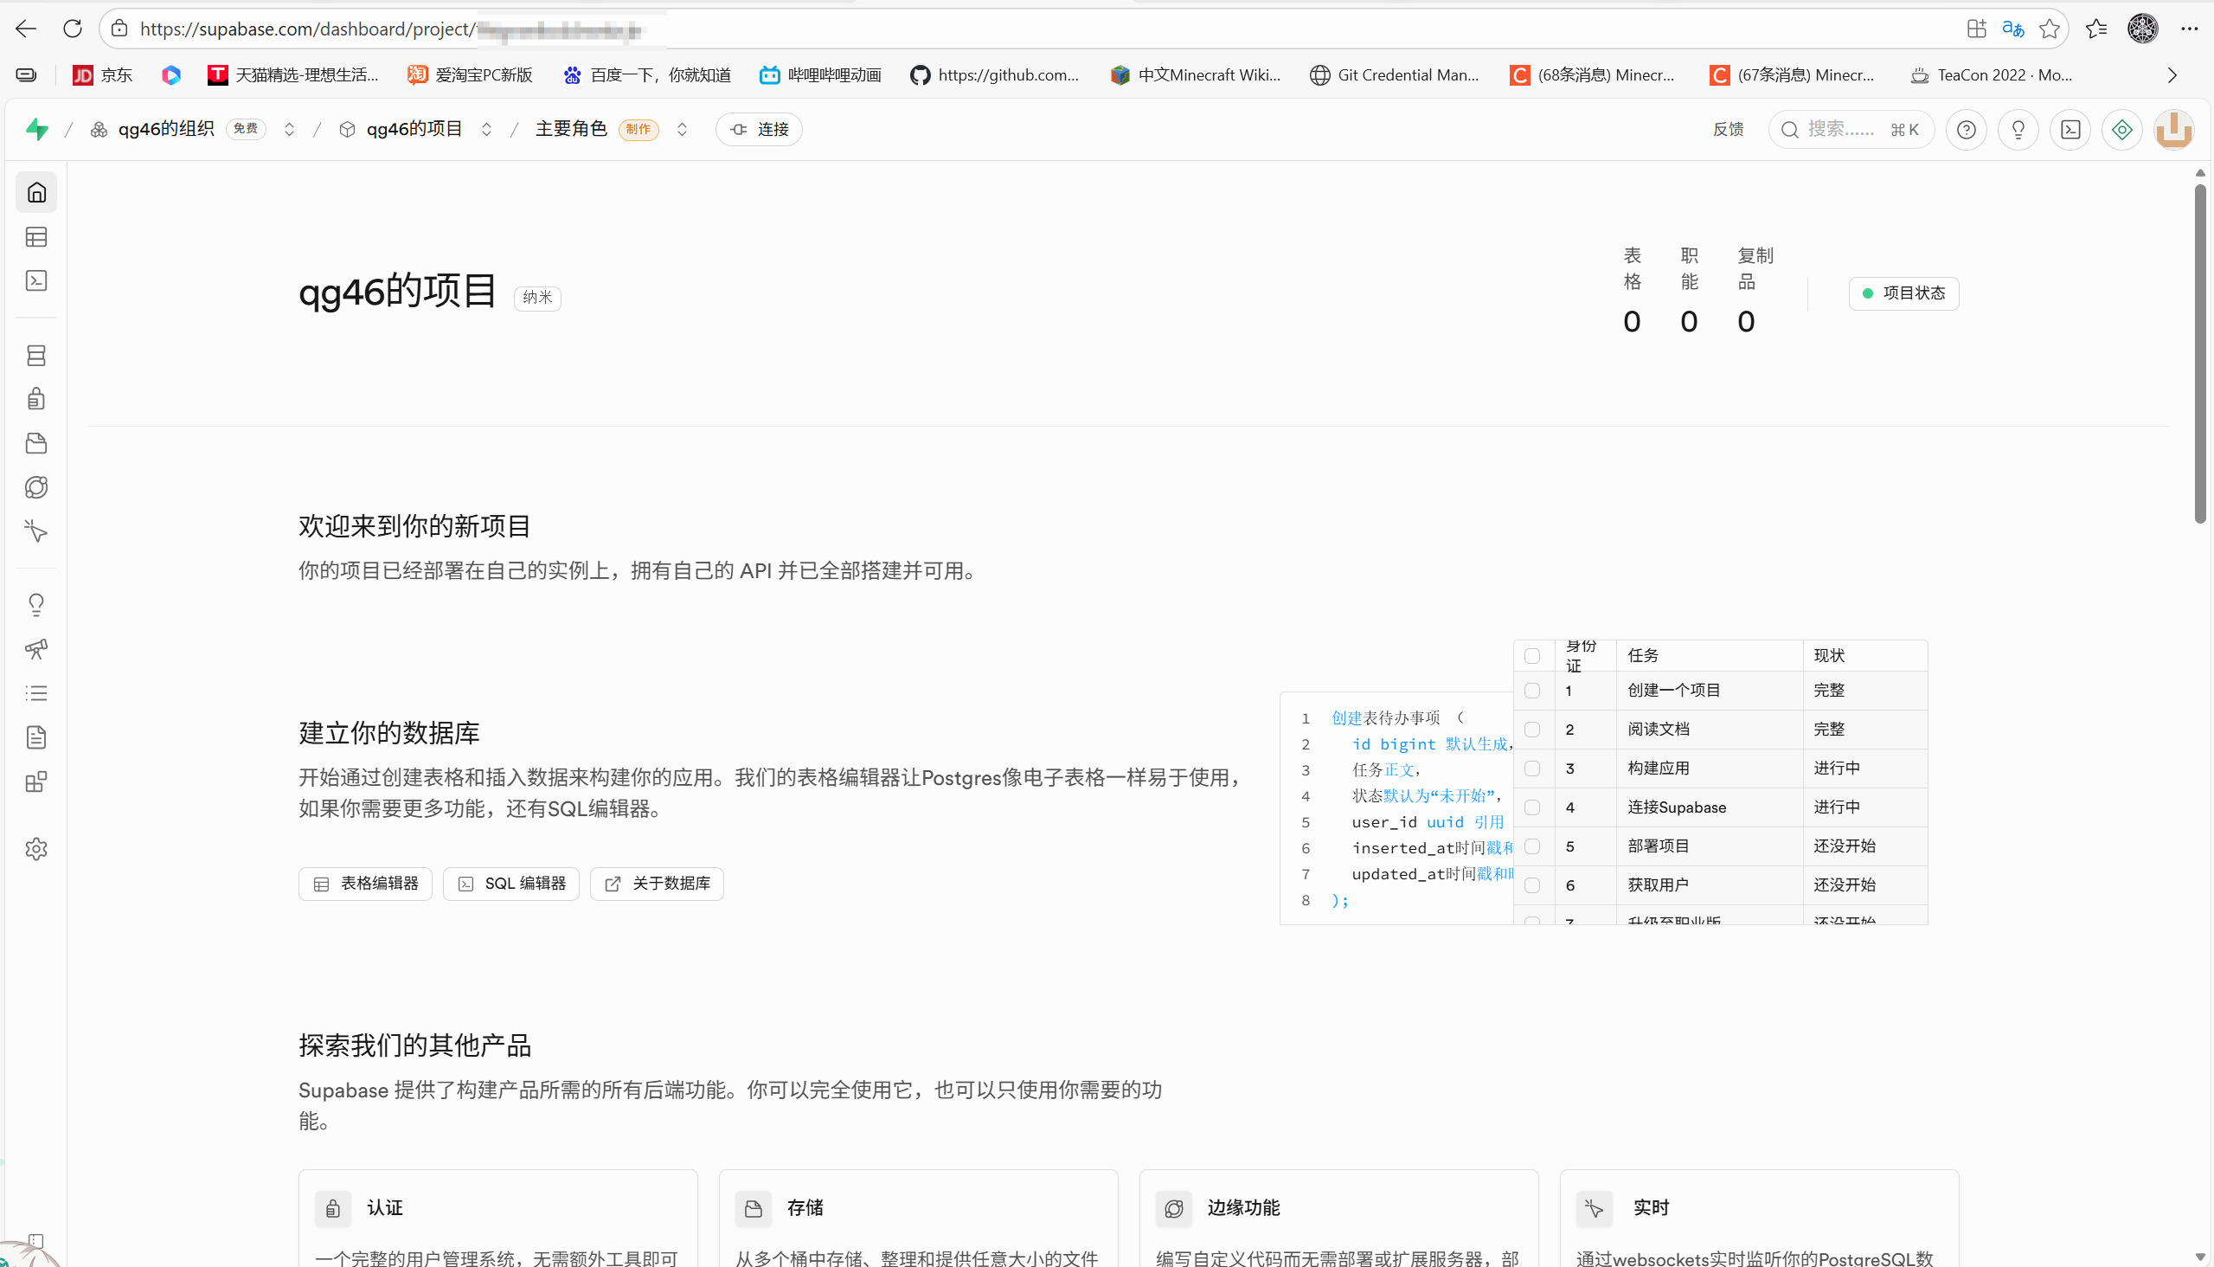Open the Realtime cursor sidebar icon
The image size is (2214, 1267).
(x=35, y=531)
